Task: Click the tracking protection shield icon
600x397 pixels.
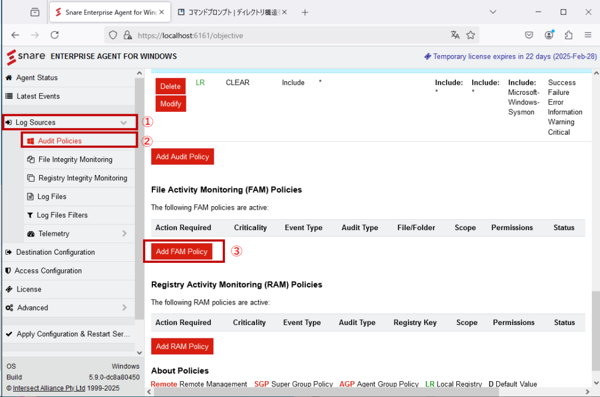Action: pos(113,35)
